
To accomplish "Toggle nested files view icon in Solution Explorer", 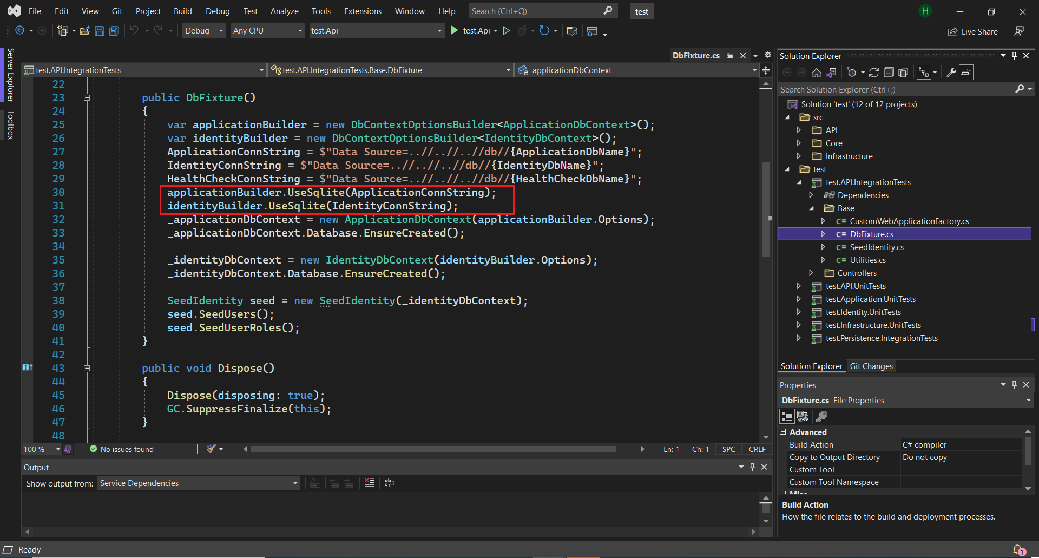I will pos(924,73).
